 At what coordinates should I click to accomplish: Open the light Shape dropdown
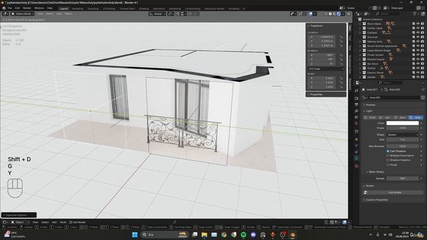[x=402, y=135]
